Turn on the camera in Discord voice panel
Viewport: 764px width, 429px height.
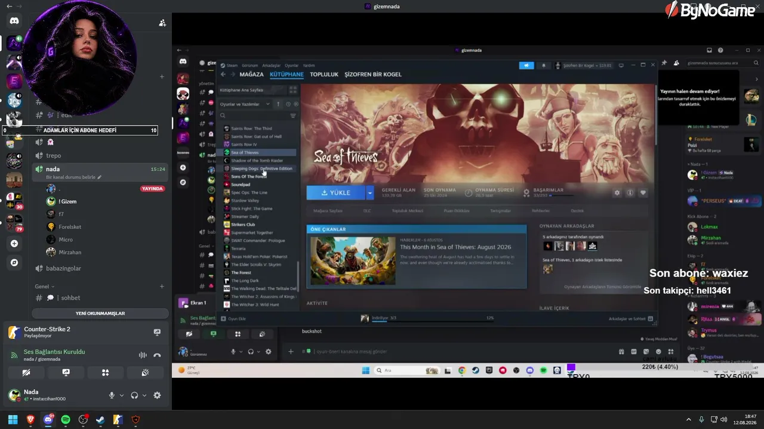click(x=26, y=372)
